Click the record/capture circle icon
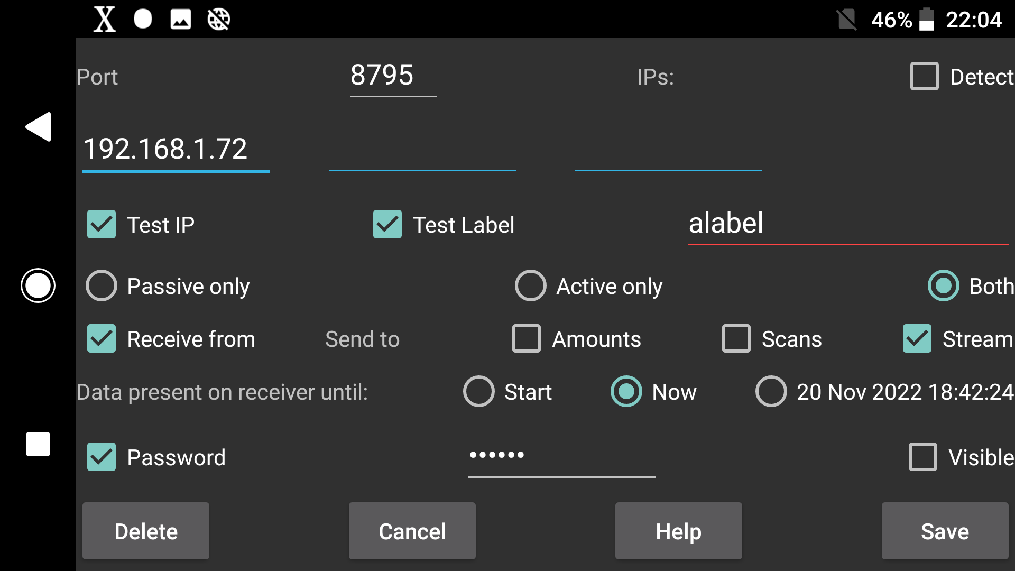 click(38, 285)
